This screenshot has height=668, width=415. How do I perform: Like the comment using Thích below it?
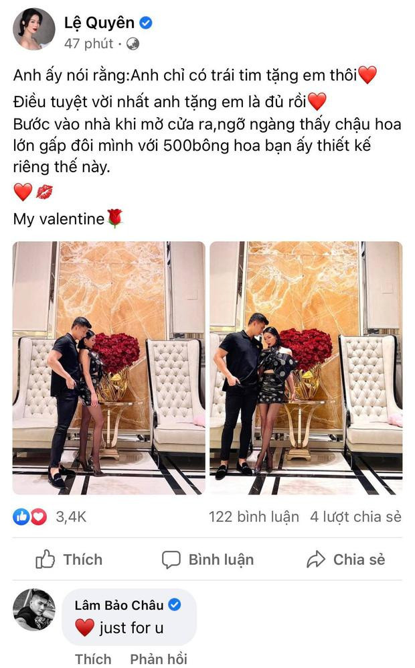[x=93, y=659]
